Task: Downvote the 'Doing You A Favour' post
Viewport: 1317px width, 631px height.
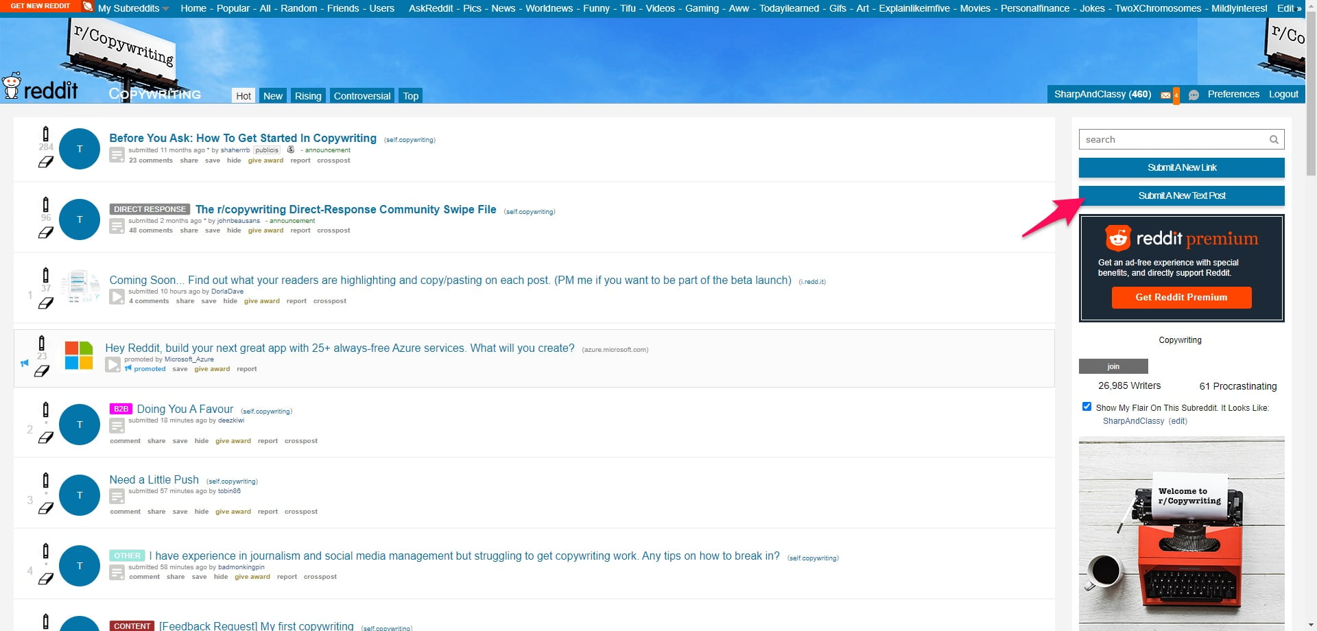Action: pyautogui.click(x=46, y=438)
